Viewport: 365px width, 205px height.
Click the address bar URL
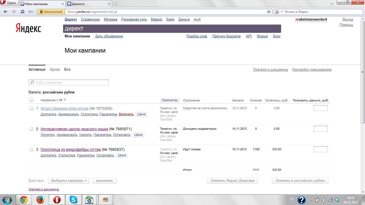(92, 12)
